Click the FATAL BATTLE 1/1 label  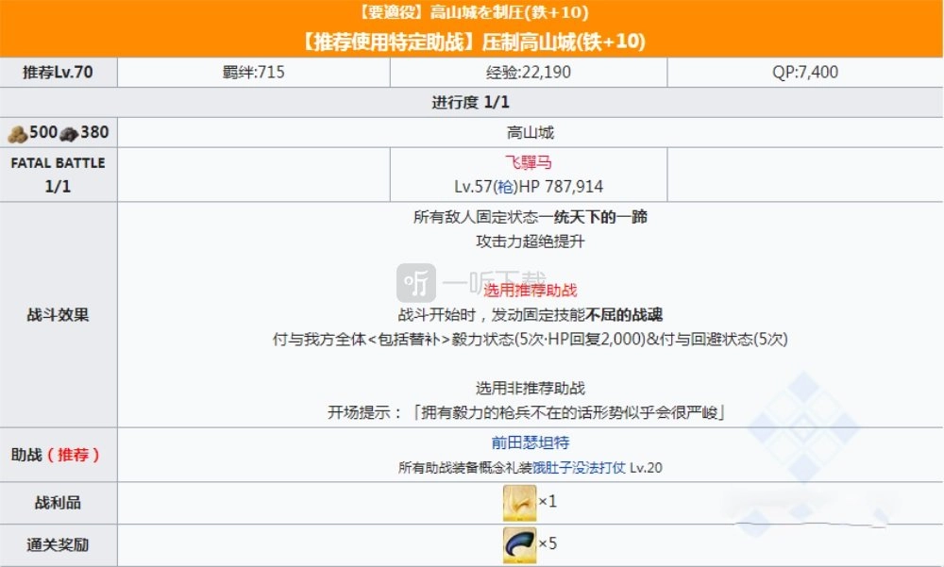pyautogui.click(x=59, y=175)
